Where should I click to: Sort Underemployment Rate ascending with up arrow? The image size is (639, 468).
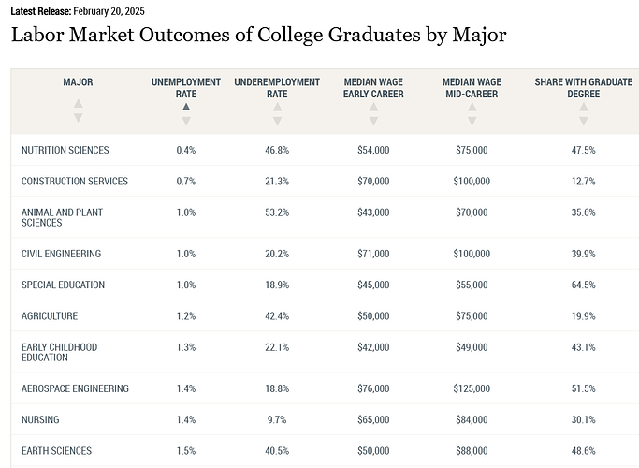[277, 107]
